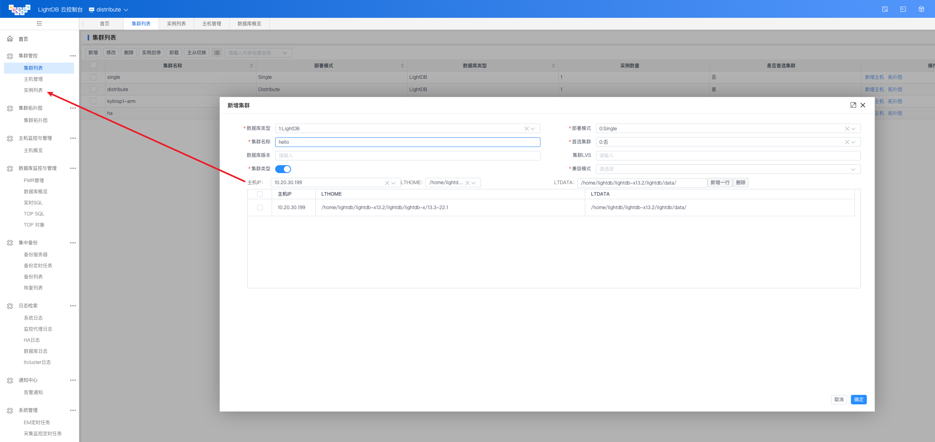Switch to the 数据库概览 tab

coord(249,24)
